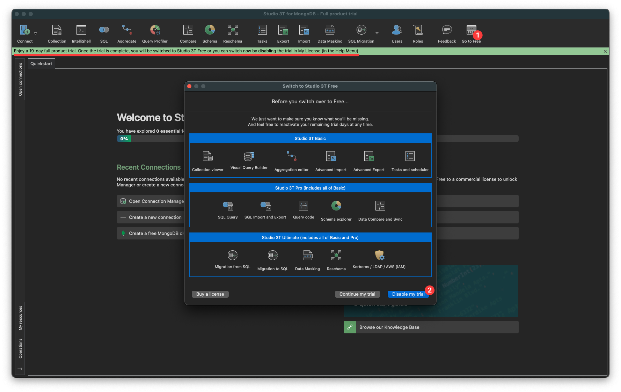This screenshot has width=621, height=392.
Task: Dismiss the green trial notification banner
Action: tap(605, 51)
